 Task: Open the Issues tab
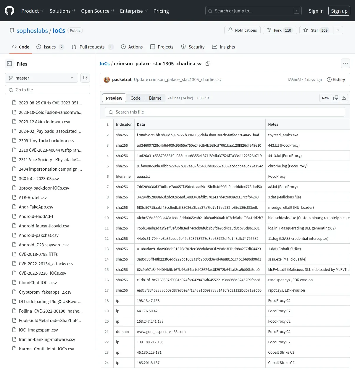coord(50,47)
